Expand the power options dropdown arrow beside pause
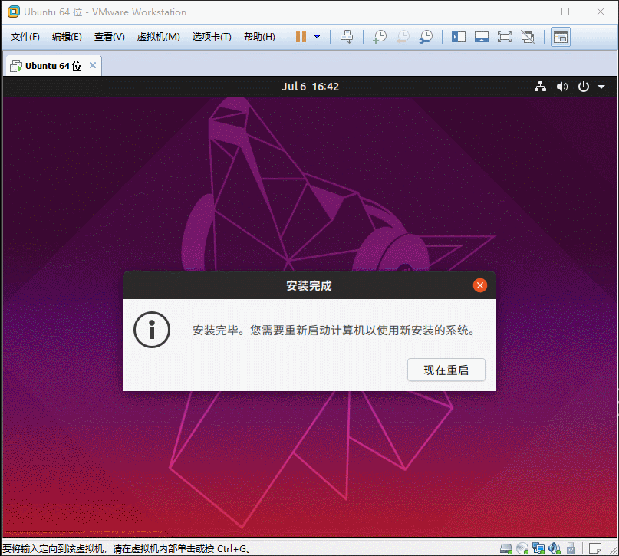Screen dimensions: 619x556 coord(317,37)
